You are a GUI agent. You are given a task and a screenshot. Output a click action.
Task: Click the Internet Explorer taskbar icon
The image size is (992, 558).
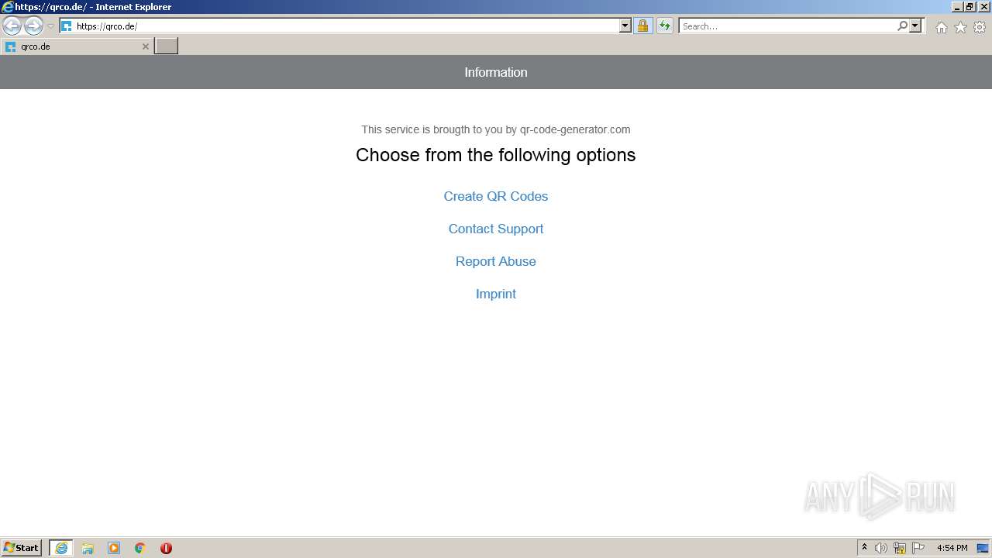click(x=61, y=548)
